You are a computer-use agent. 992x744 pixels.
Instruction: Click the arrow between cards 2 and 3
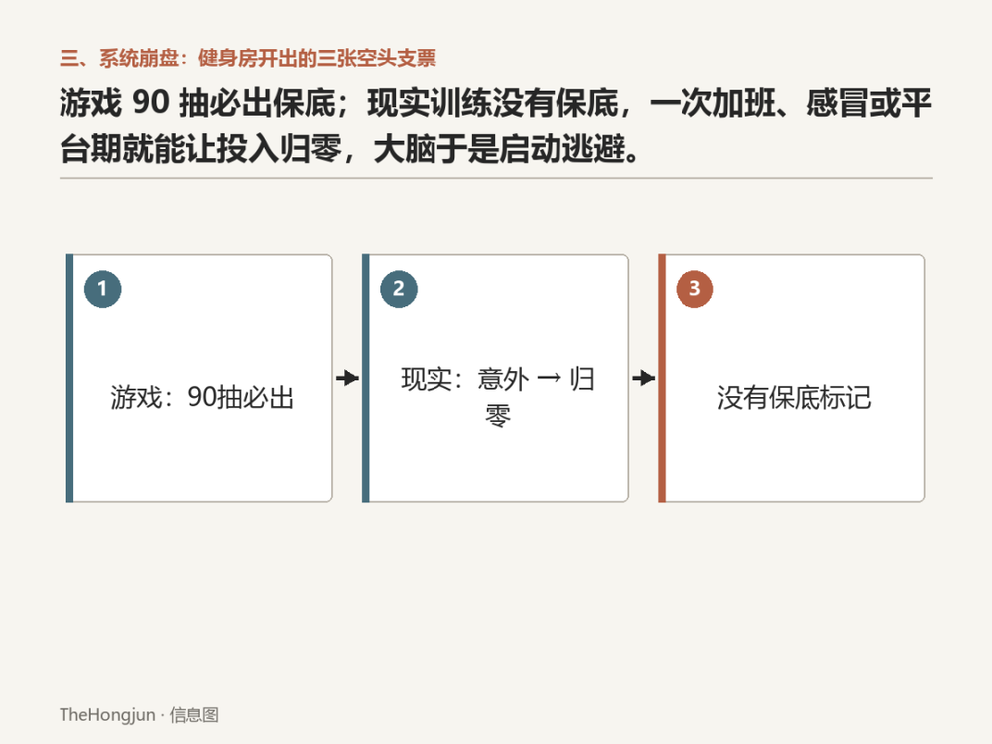644,378
